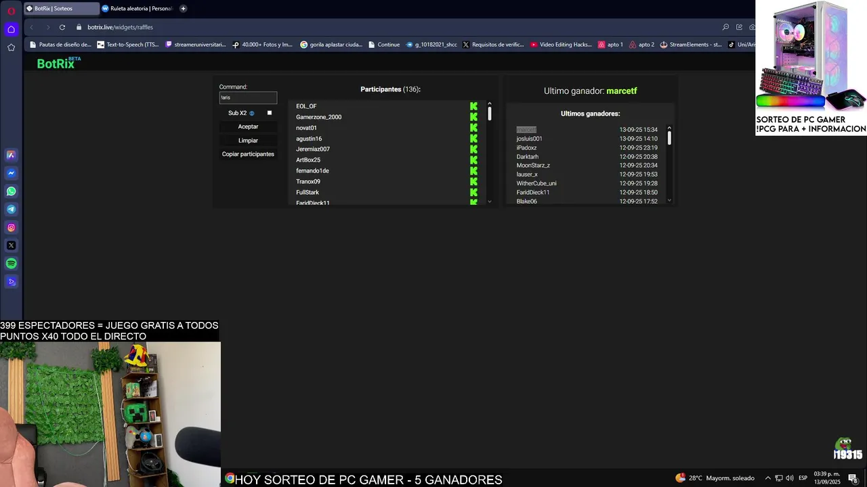Open Video Editing Hacks bookmark
Screen dimensions: 867x487
(562, 45)
